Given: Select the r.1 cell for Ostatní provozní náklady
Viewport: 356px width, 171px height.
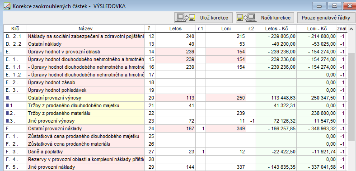Looking at the screenshot, I should [201, 129].
